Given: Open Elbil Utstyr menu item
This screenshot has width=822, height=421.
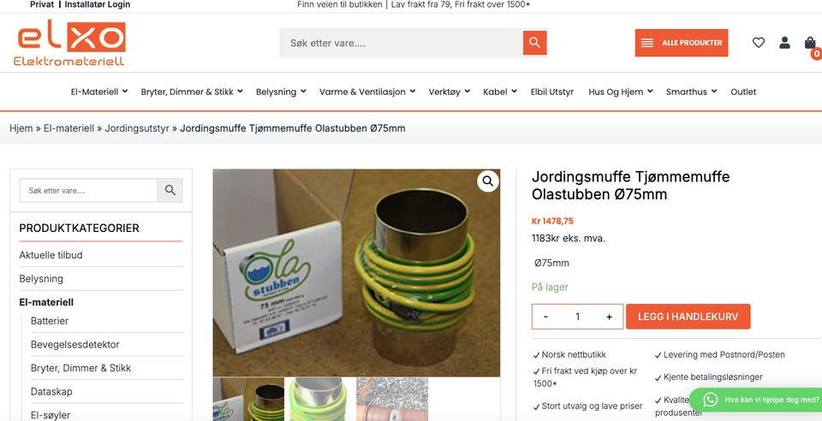Looking at the screenshot, I should tap(552, 92).
